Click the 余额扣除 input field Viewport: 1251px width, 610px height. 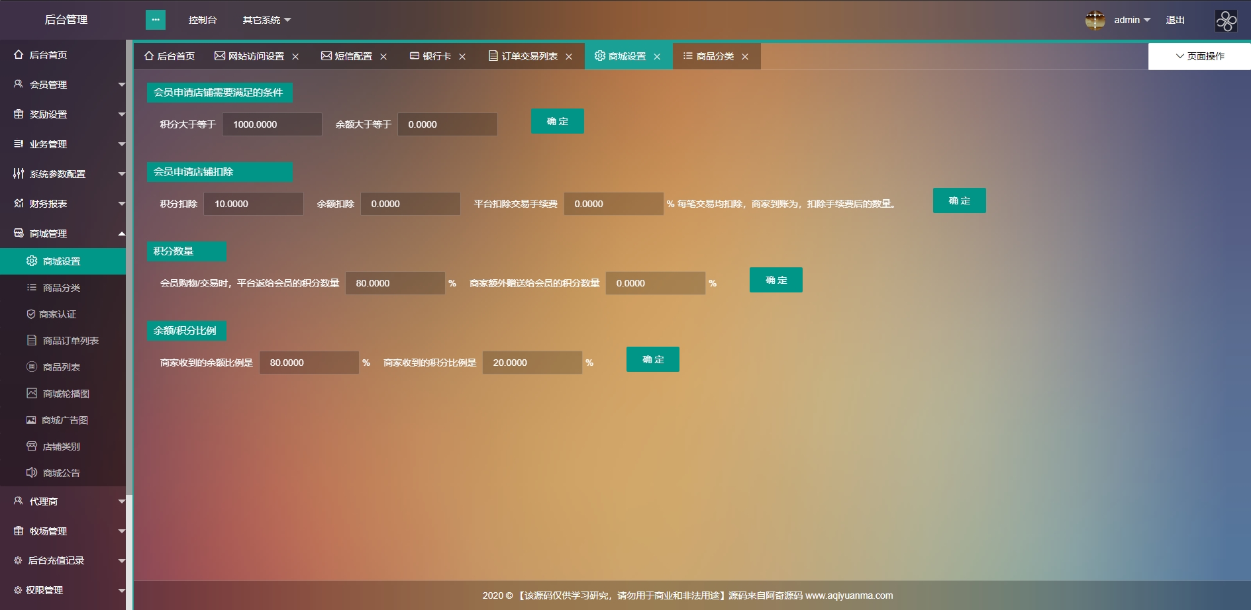[x=411, y=204]
